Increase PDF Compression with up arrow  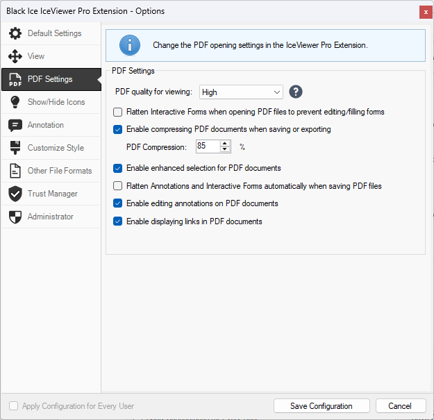coord(225,143)
